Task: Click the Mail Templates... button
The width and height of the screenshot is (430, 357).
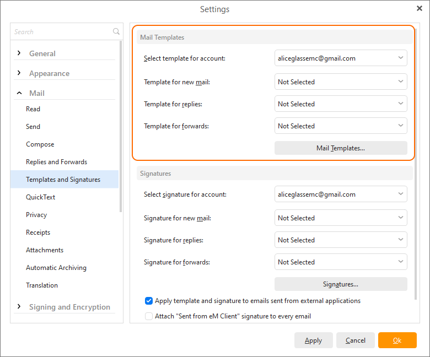Action: [341, 148]
